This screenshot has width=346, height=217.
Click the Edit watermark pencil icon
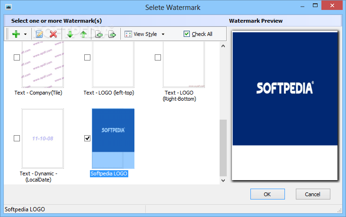(39, 34)
